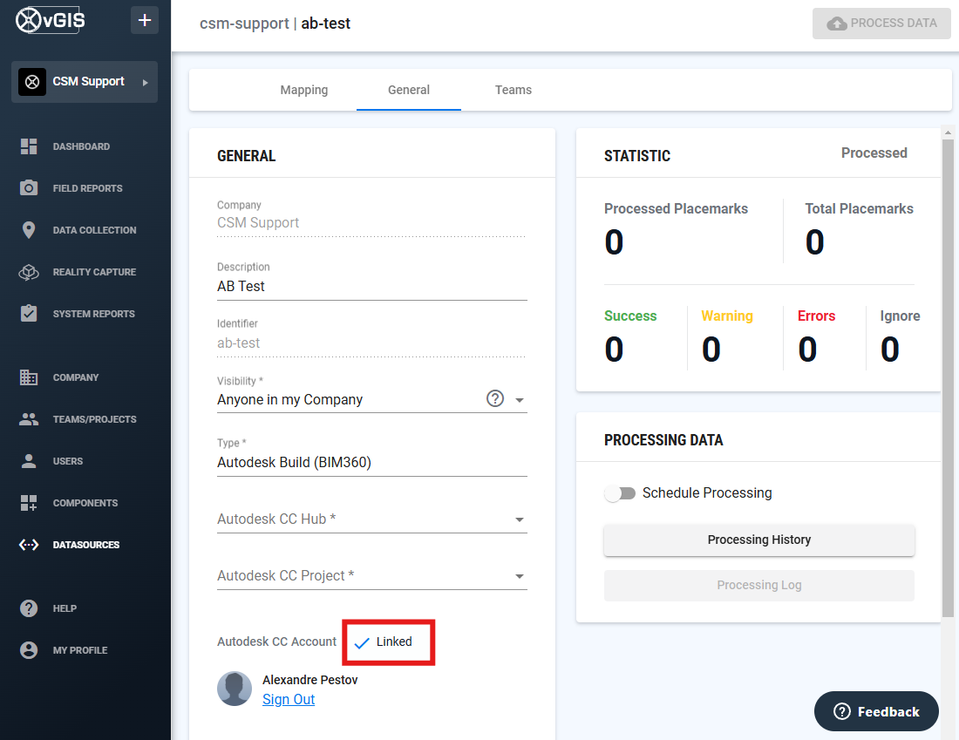Edit the Description field AB Test

(372, 286)
